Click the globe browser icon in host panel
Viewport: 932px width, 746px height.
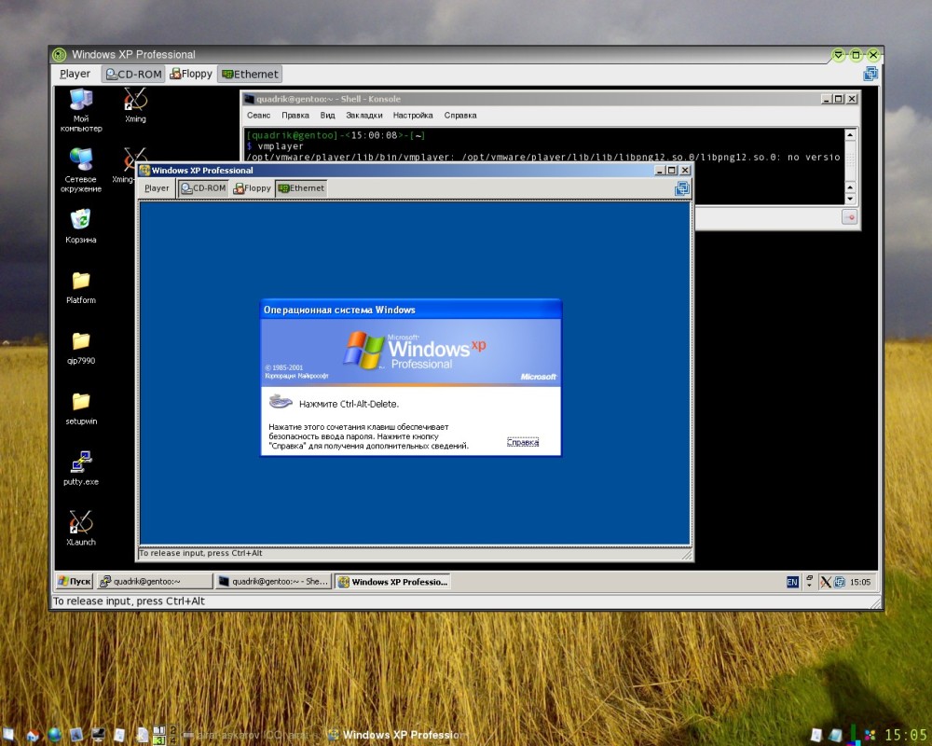coord(54,736)
